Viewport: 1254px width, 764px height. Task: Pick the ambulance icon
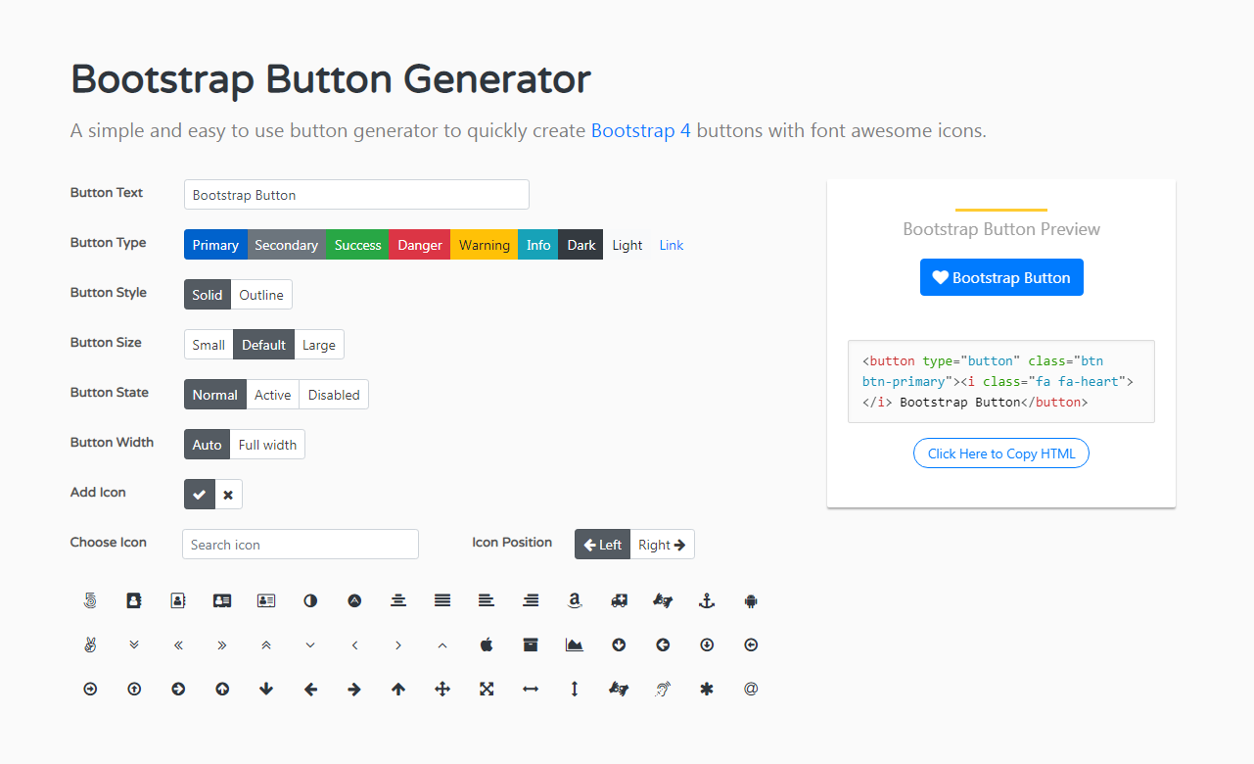[619, 600]
